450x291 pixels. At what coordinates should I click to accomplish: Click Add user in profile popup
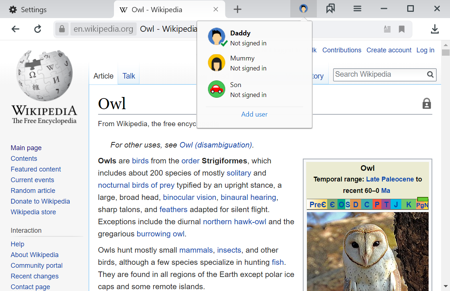click(255, 114)
